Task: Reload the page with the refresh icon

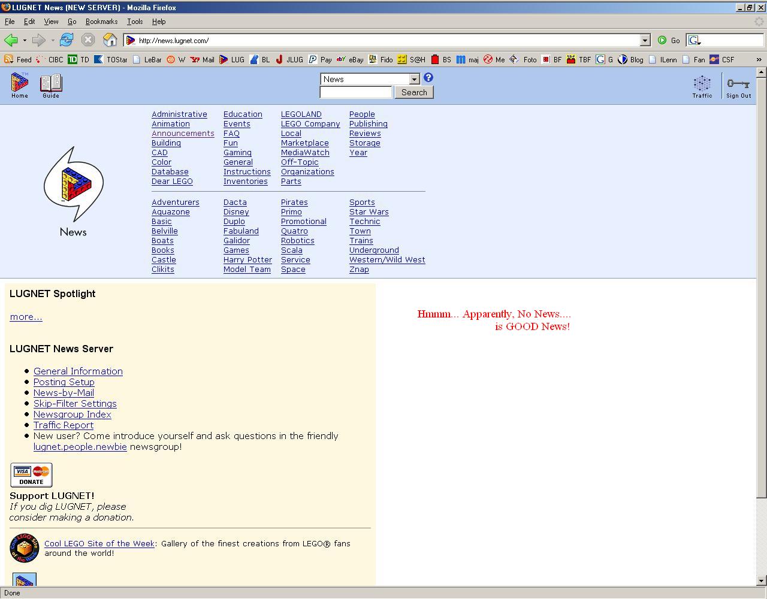Action: point(67,40)
